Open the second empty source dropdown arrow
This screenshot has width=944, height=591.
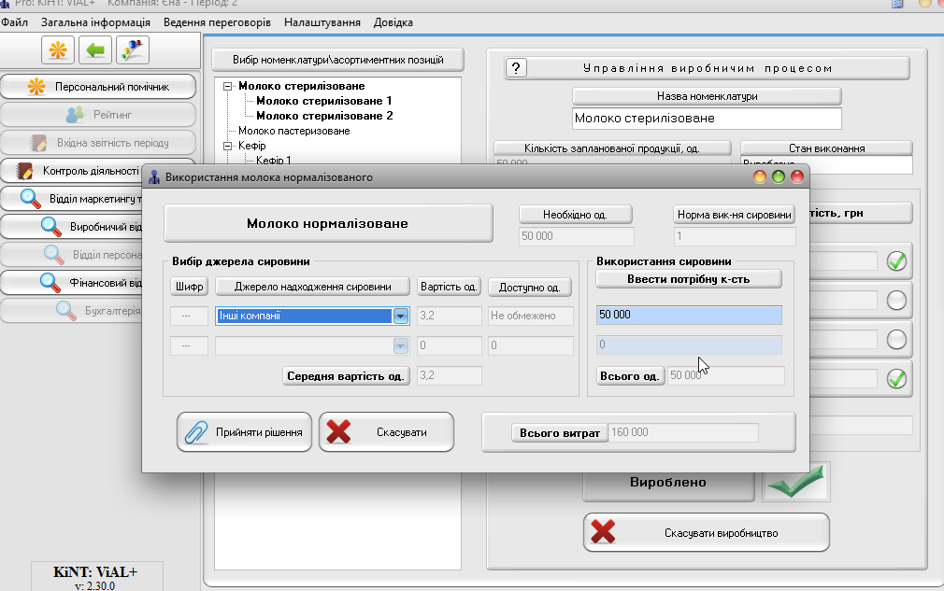(x=400, y=345)
